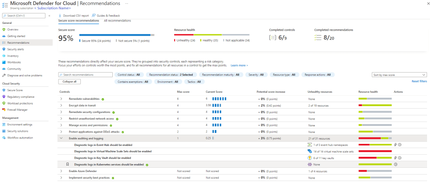Open Workbooks in the sidebar
This screenshot has width=430, height=185.
(x=14, y=62)
